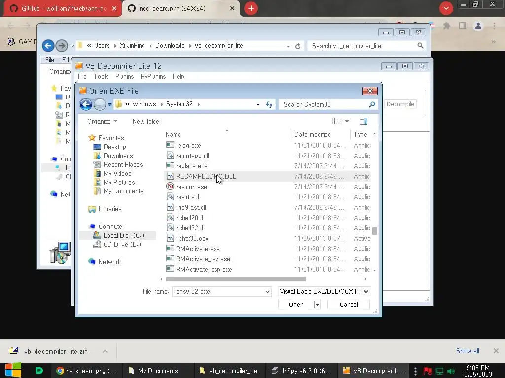Open Libraries in the navigation pane

point(110,209)
